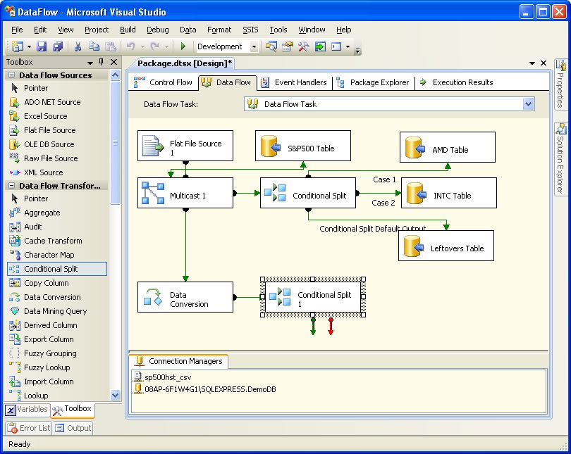Select the S&P500 Table destination
The height and width of the screenshot is (454, 571).
coord(303,146)
